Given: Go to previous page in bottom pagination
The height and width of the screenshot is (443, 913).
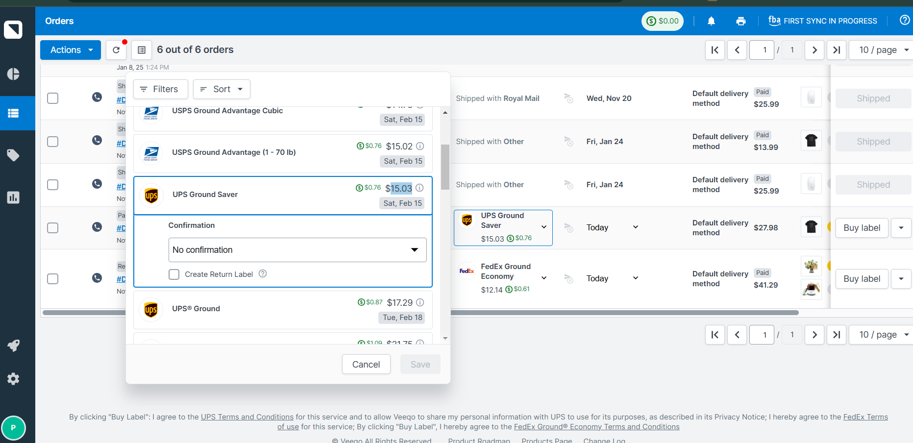Looking at the screenshot, I should 737,335.
